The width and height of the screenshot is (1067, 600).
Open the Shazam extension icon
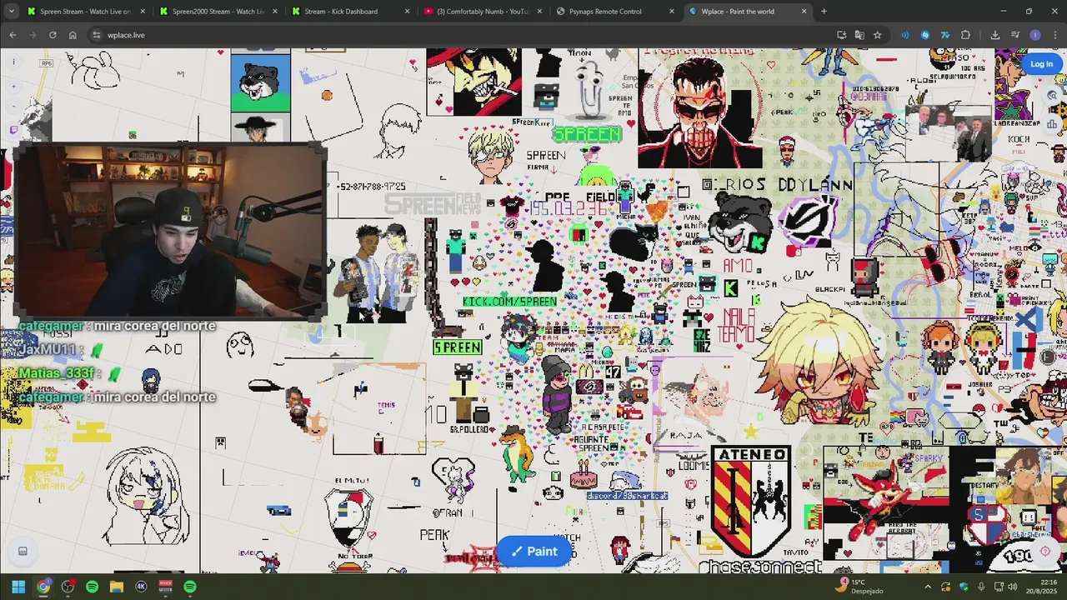(924, 35)
